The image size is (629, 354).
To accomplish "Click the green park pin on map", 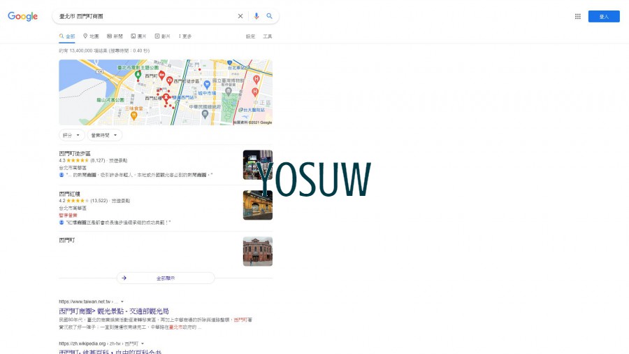I will [138, 75].
